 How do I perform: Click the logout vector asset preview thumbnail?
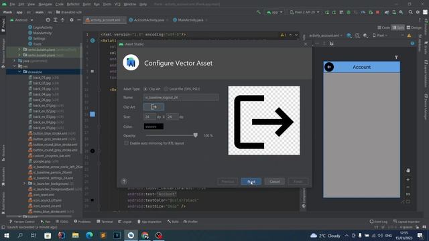[264, 120]
